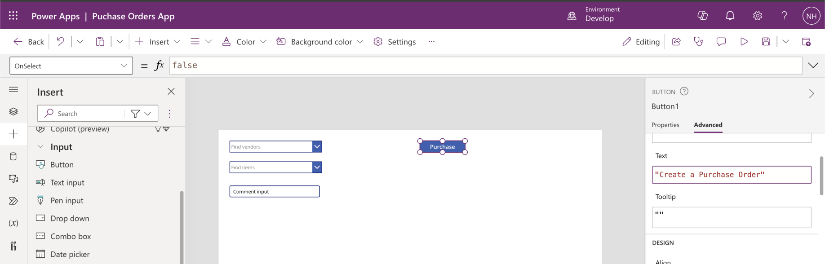Open the OnSelect property dropdown
This screenshot has width=825, height=264.
click(x=71, y=66)
